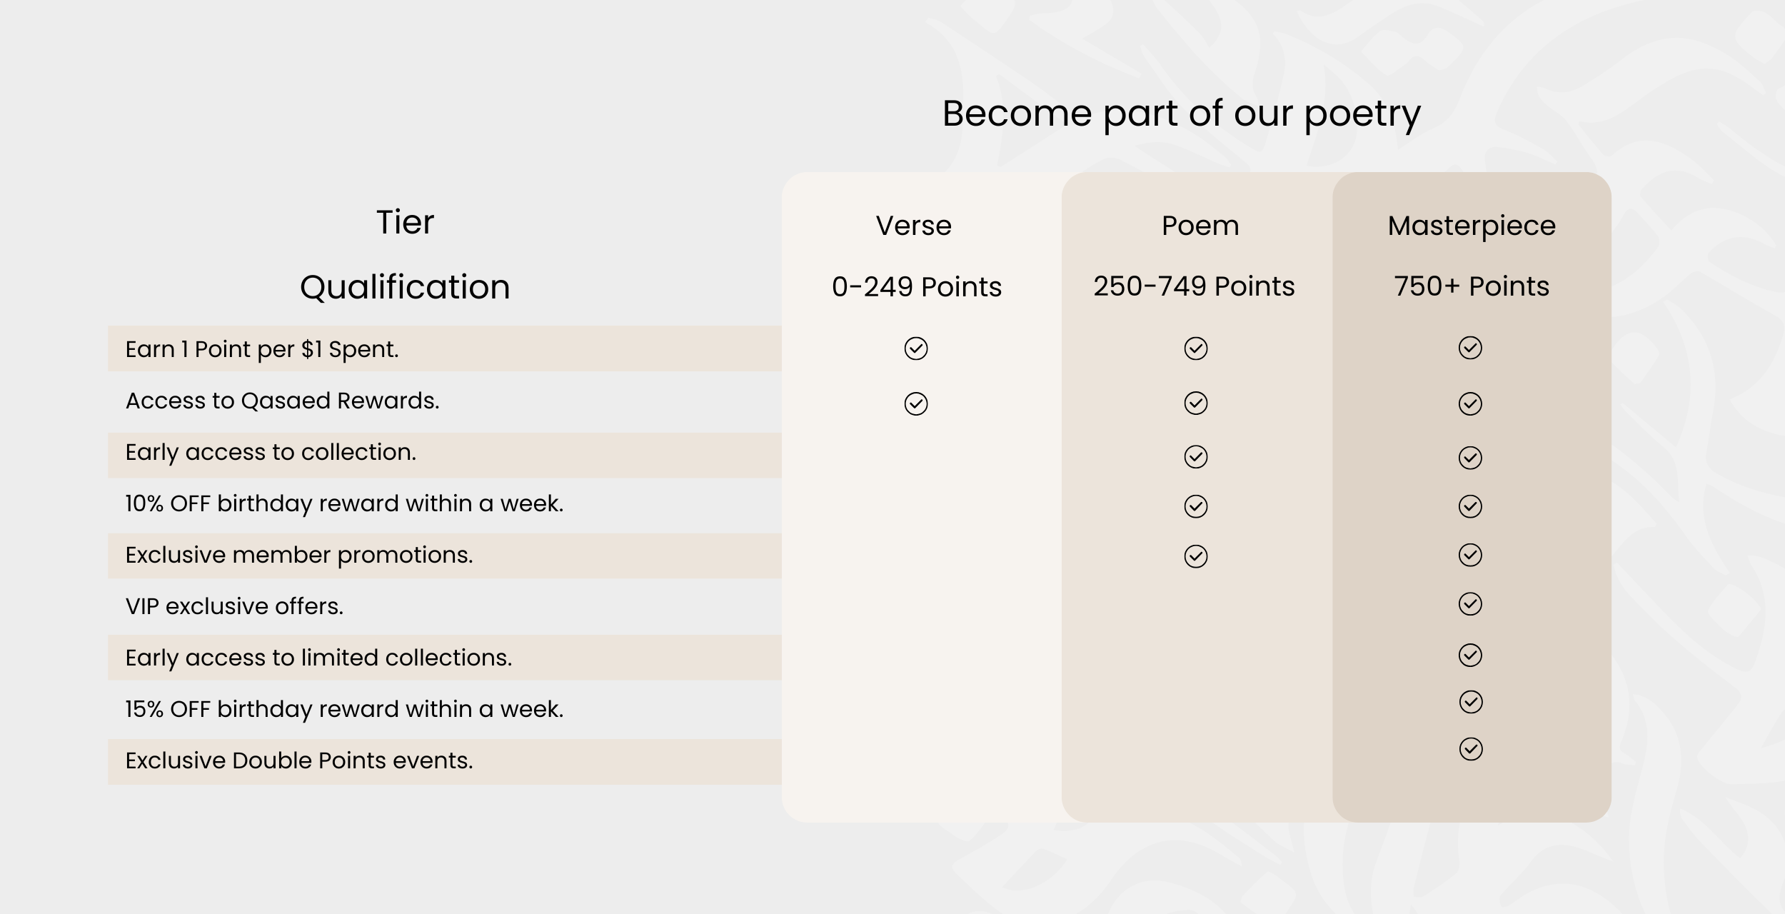Click the Exclusive Double Points events row

pos(445,762)
